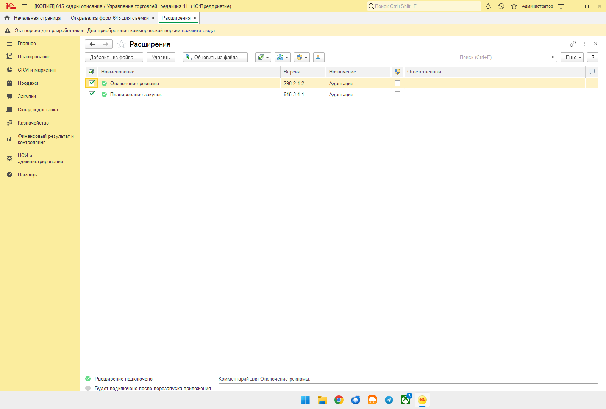Open Главное section in sidebar

pos(27,44)
